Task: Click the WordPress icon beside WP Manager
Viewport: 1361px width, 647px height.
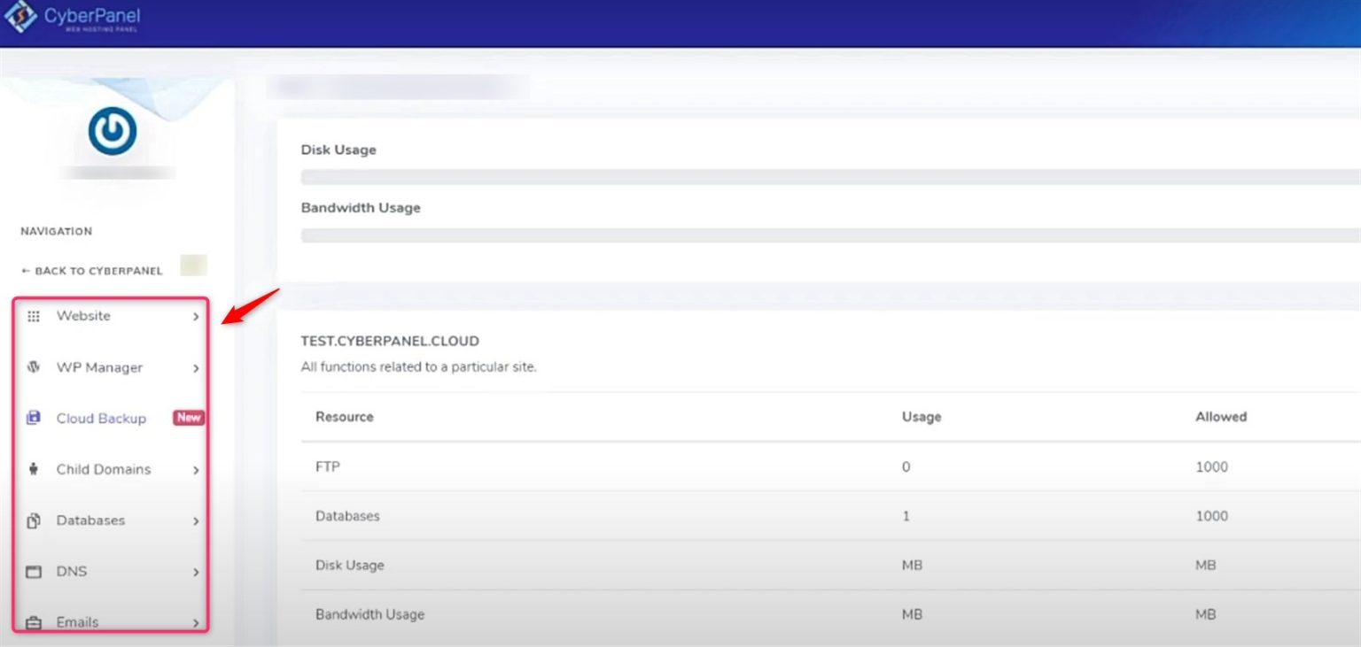Action: (34, 367)
